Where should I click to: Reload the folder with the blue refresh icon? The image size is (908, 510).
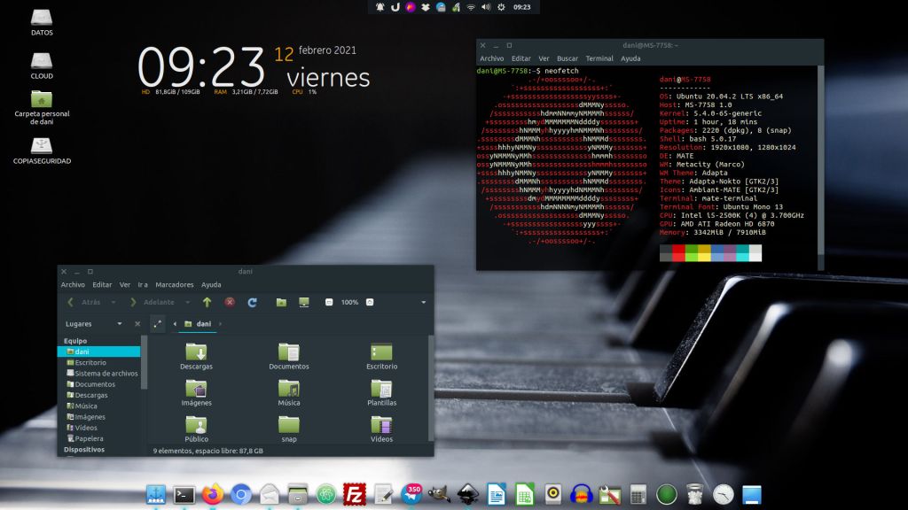[252, 302]
